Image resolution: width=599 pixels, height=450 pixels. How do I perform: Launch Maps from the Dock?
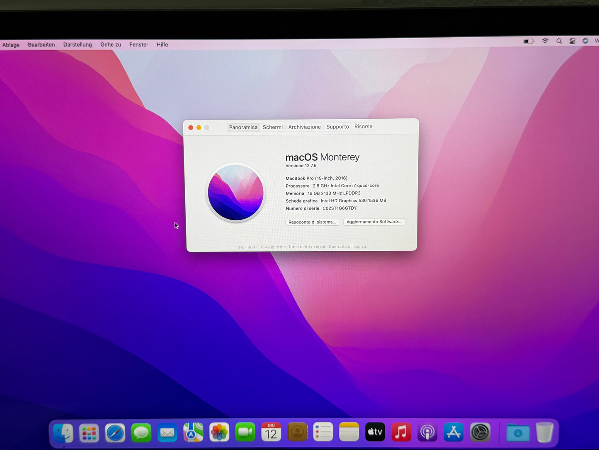pos(193,433)
